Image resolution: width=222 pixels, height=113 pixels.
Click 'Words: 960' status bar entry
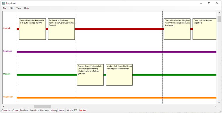(72, 110)
